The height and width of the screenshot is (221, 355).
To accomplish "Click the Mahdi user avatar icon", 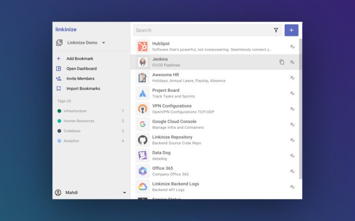I will [x=58, y=192].
